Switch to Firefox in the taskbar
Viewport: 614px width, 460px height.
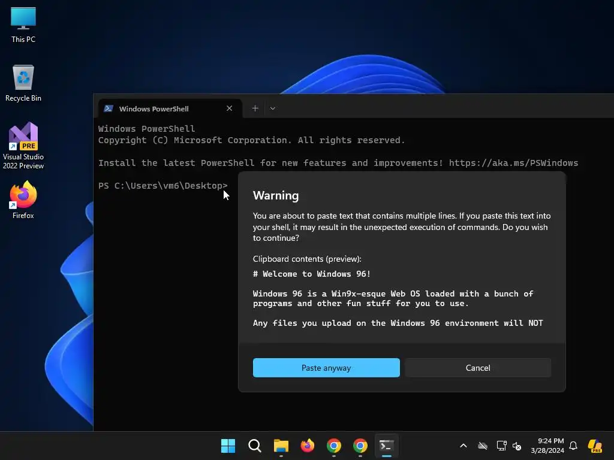pos(308,446)
